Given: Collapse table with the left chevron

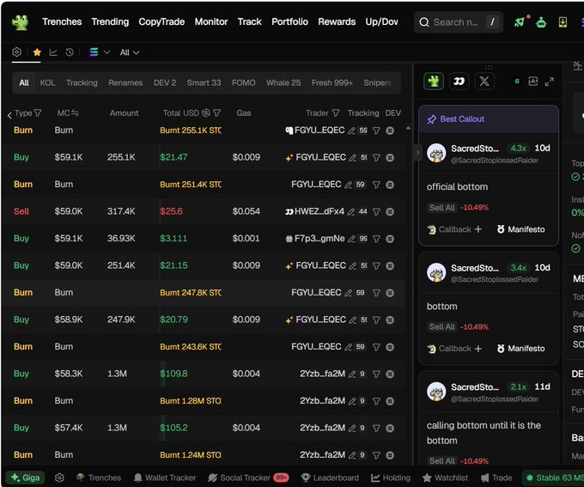Looking at the screenshot, I should tap(9, 115).
